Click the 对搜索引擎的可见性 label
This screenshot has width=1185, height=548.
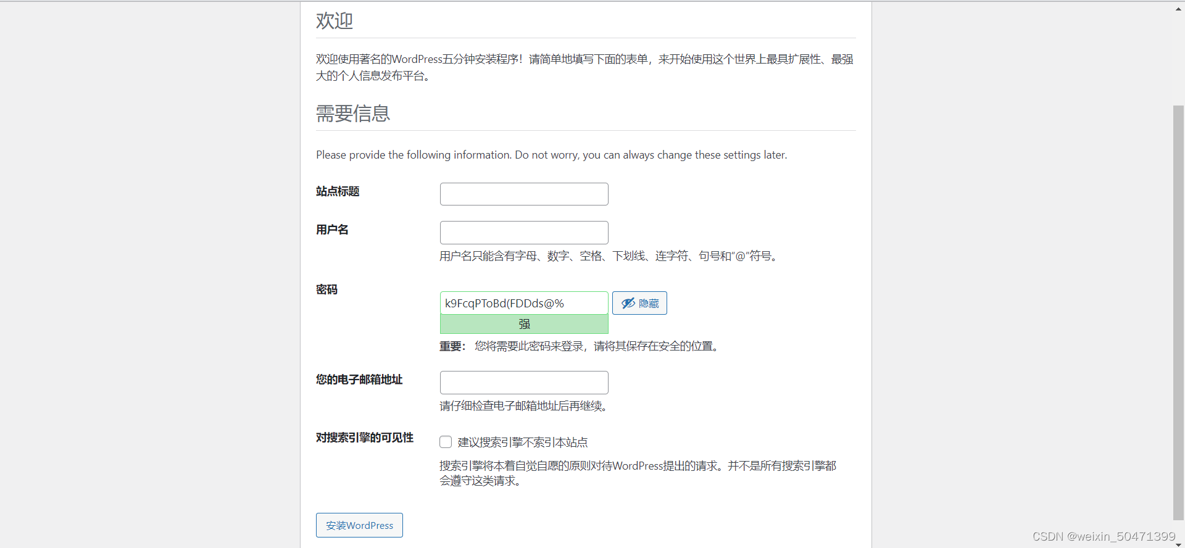[x=365, y=438]
